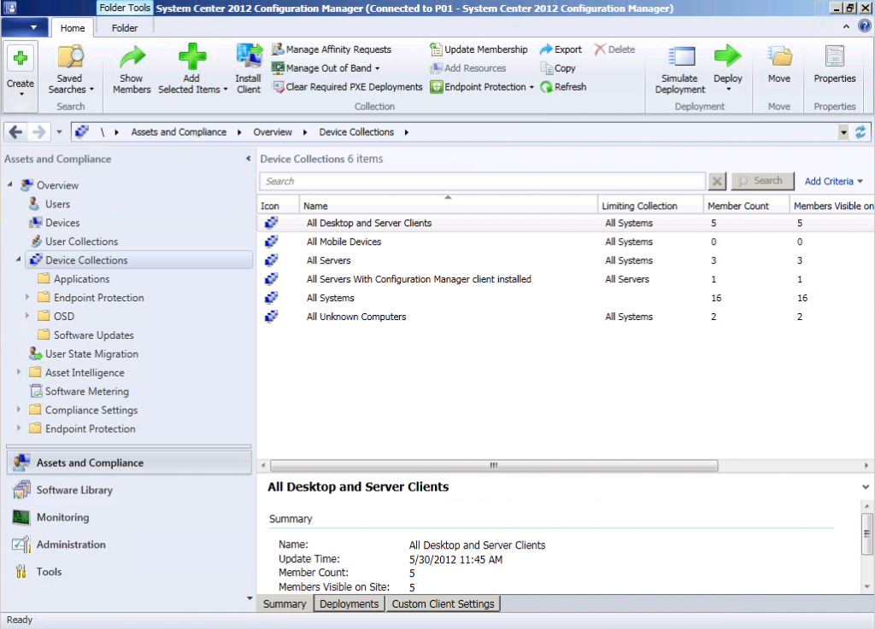Screen dimensions: 875x629
Task: Collapse the Overview tree node
Action: 9,184
